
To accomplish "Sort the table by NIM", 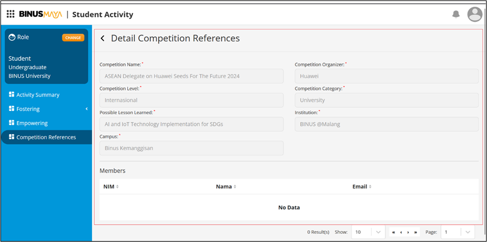I will click(x=117, y=187).
